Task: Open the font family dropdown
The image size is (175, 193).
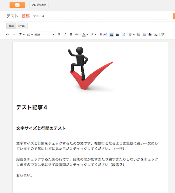Action: [x=22, y=35]
